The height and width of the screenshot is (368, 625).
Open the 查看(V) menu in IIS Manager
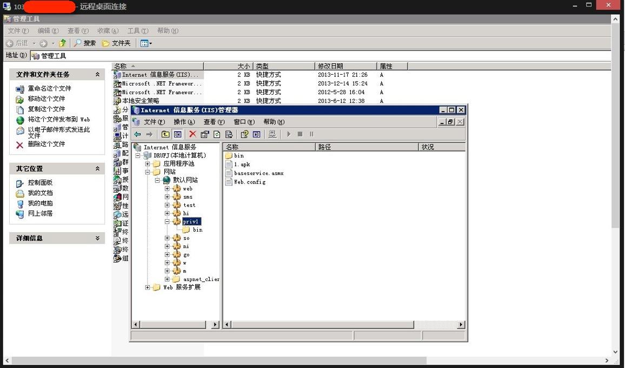tap(214, 122)
